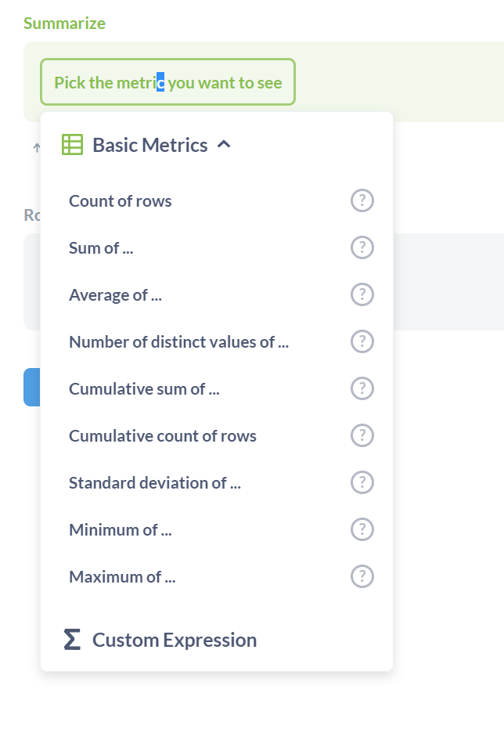The image size is (504, 729).
Task: Choose Sum of ... metric
Action: tap(101, 248)
